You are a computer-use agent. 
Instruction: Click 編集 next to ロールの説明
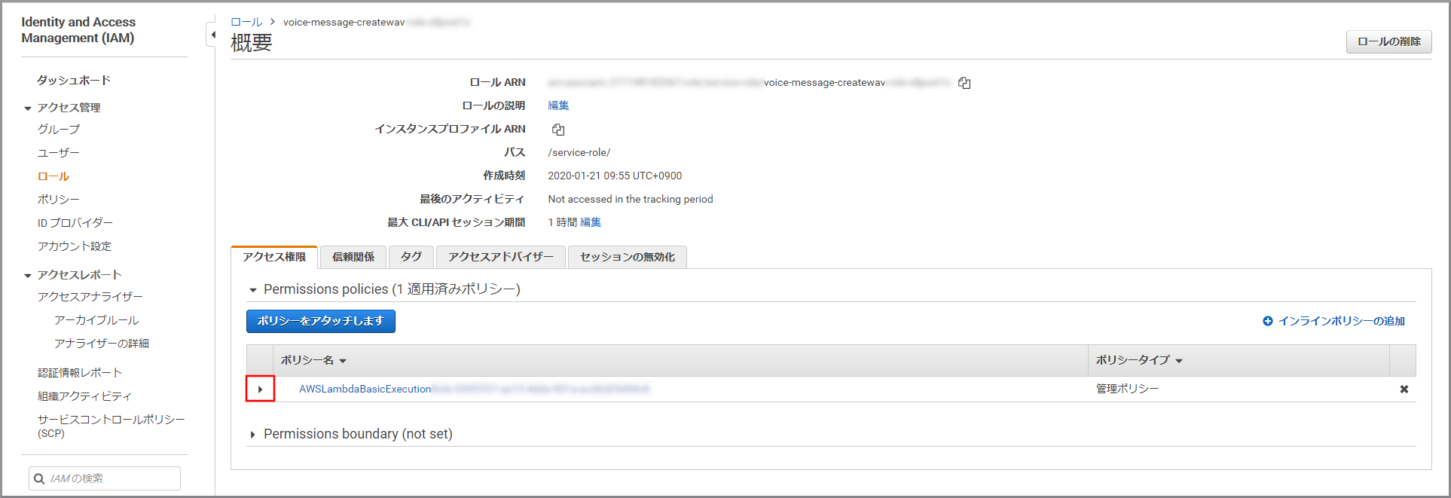click(558, 105)
